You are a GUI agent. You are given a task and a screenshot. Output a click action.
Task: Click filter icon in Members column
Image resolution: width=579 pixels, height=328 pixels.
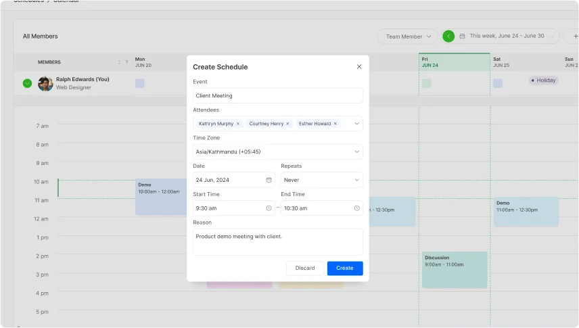[126, 62]
